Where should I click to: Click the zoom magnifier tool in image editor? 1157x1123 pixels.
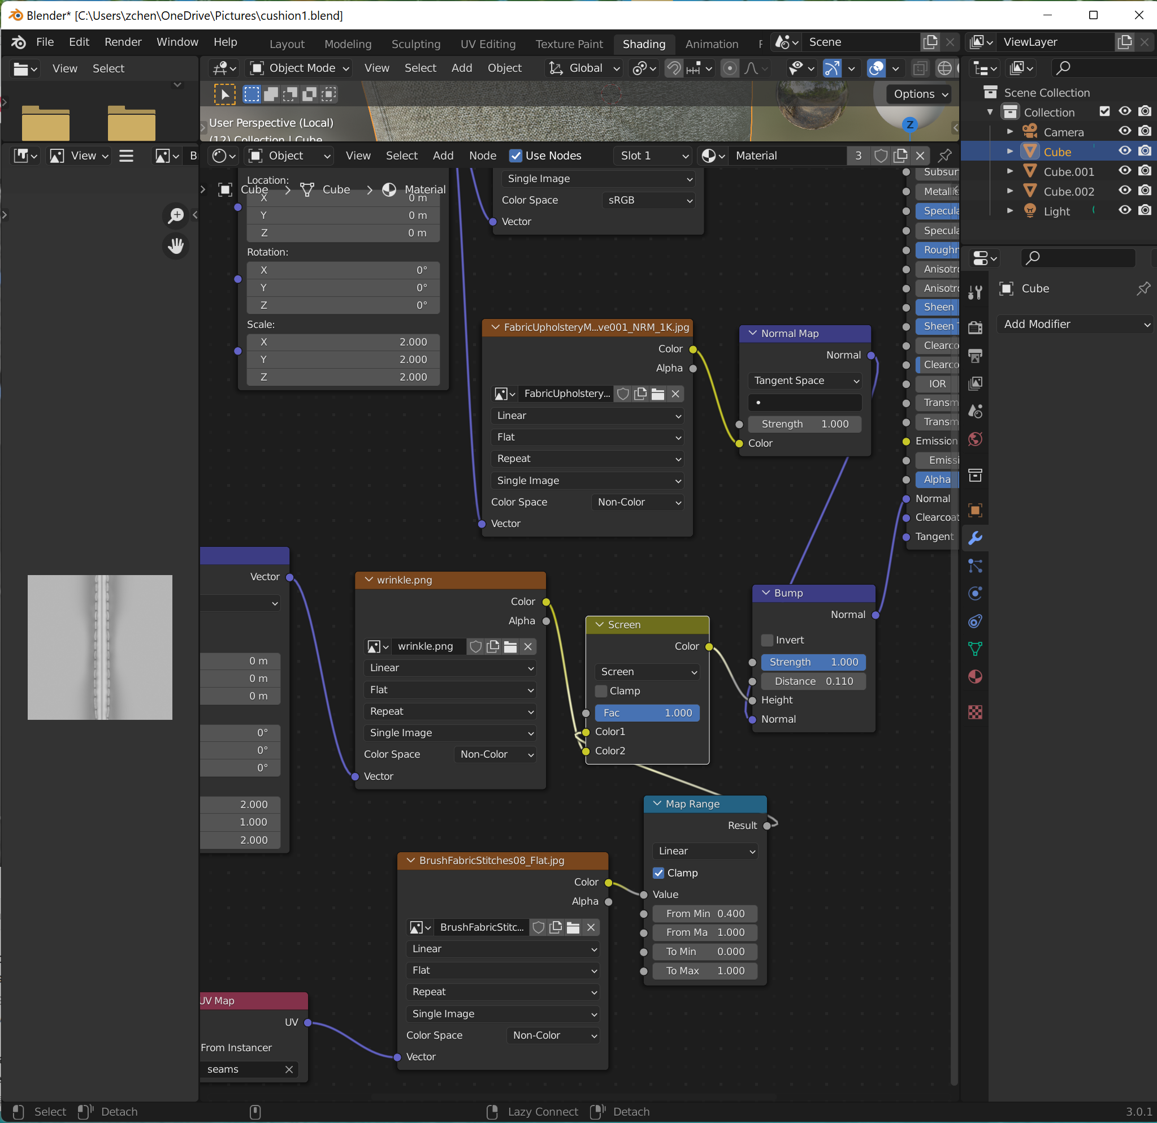pyautogui.click(x=175, y=215)
